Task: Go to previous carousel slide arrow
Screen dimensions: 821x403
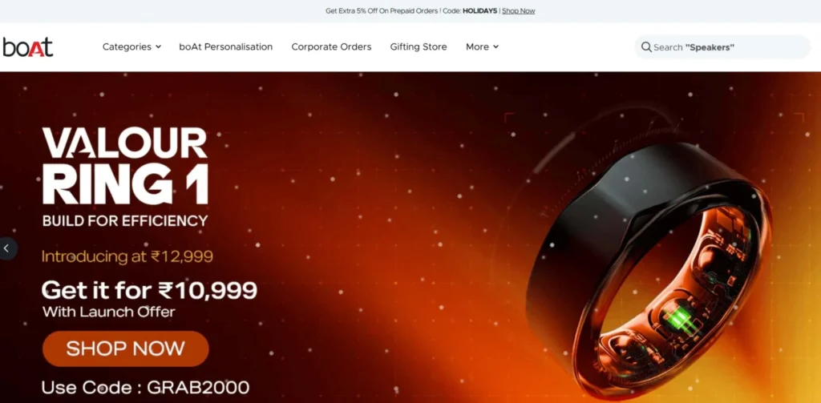Action: [6, 248]
